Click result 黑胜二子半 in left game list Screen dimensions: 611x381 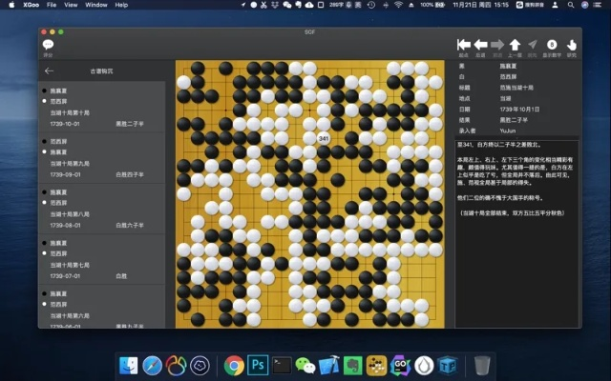click(130, 124)
